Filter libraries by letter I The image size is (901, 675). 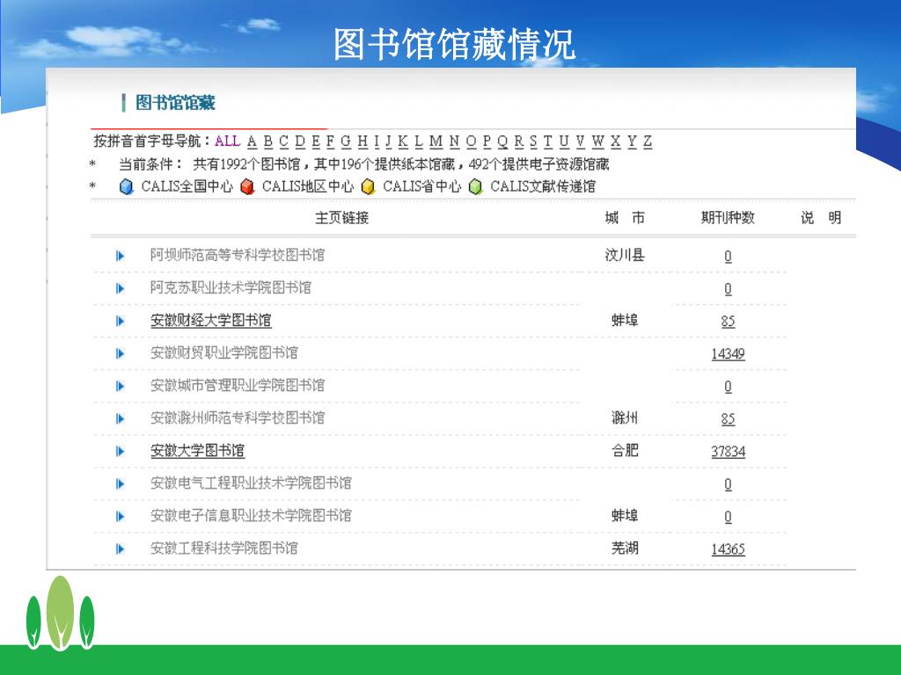[x=377, y=142]
